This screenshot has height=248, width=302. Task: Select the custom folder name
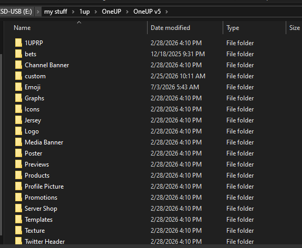coord(35,76)
